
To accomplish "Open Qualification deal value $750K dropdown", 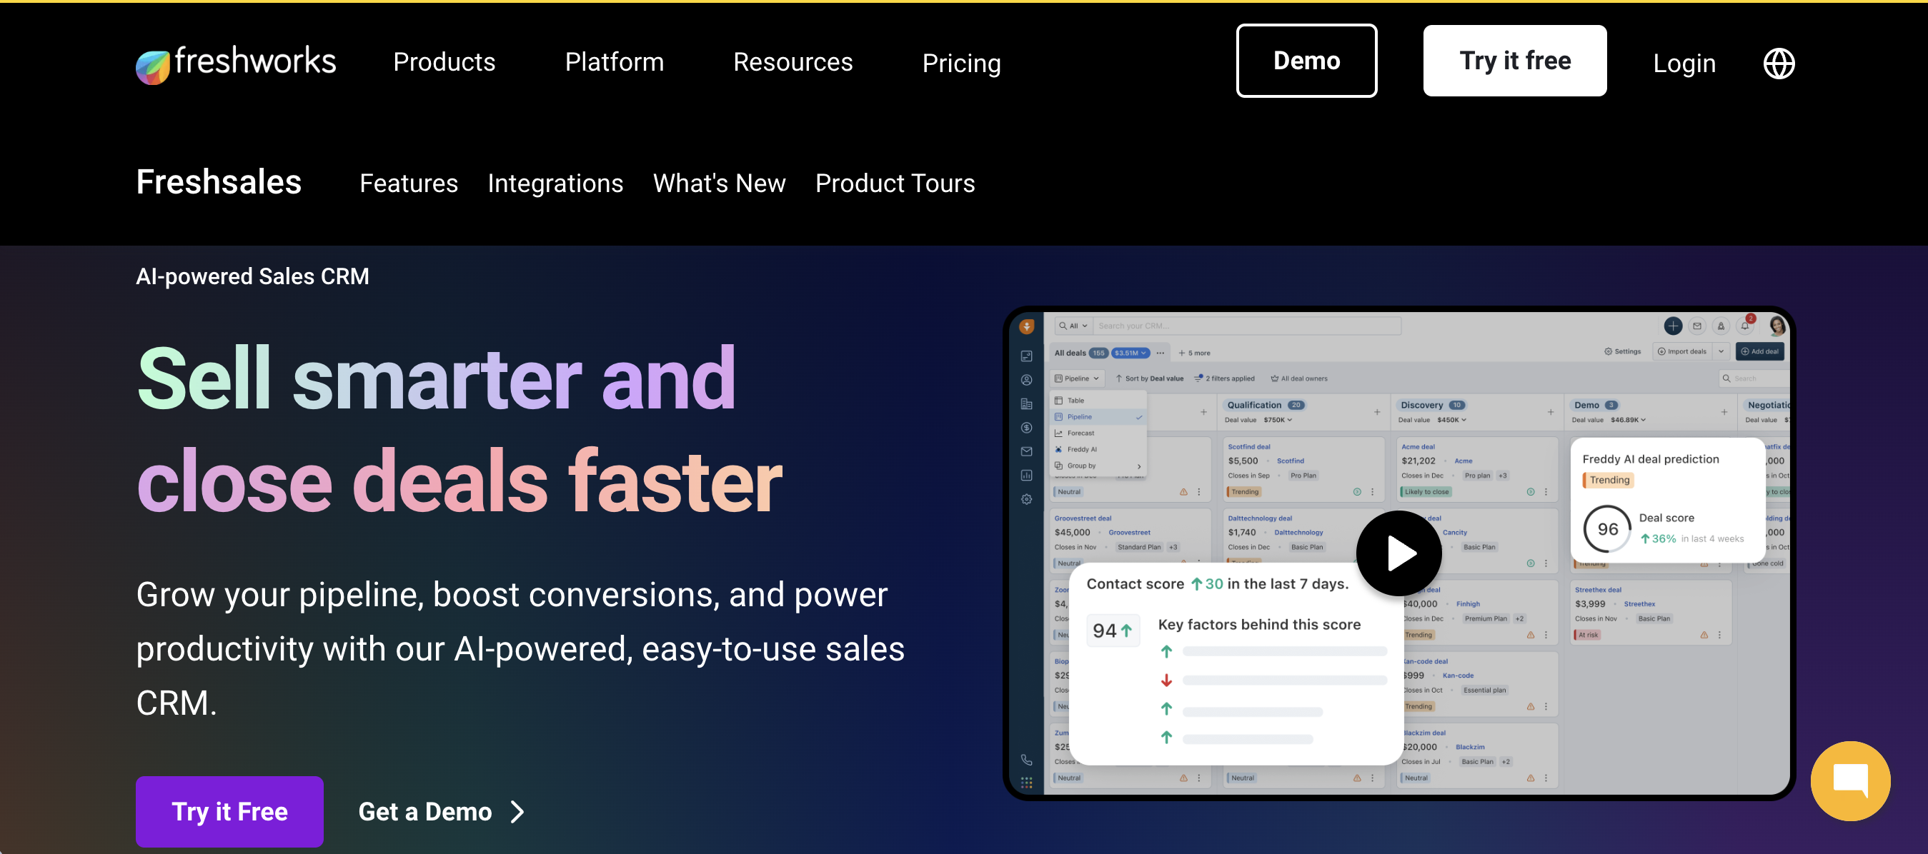I will pyautogui.click(x=1278, y=421).
